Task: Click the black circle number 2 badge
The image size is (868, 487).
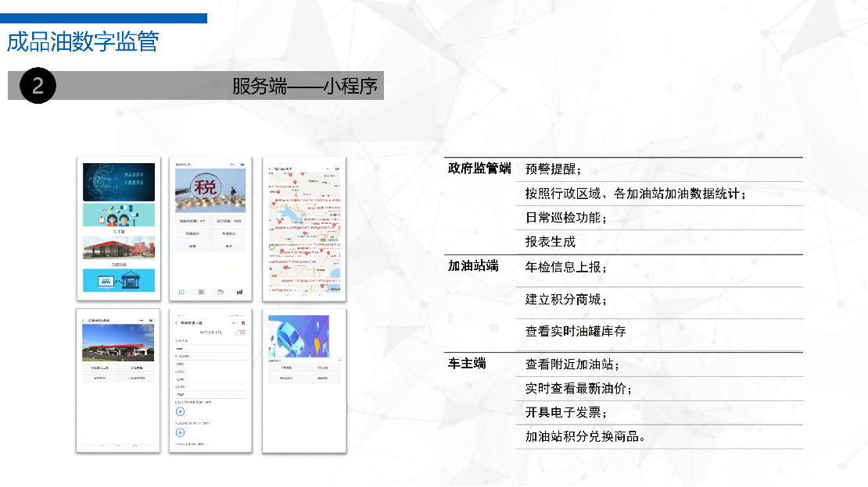Action: click(x=37, y=86)
